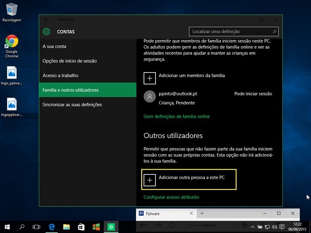Click Outros utilizadores heading

(x=173, y=136)
